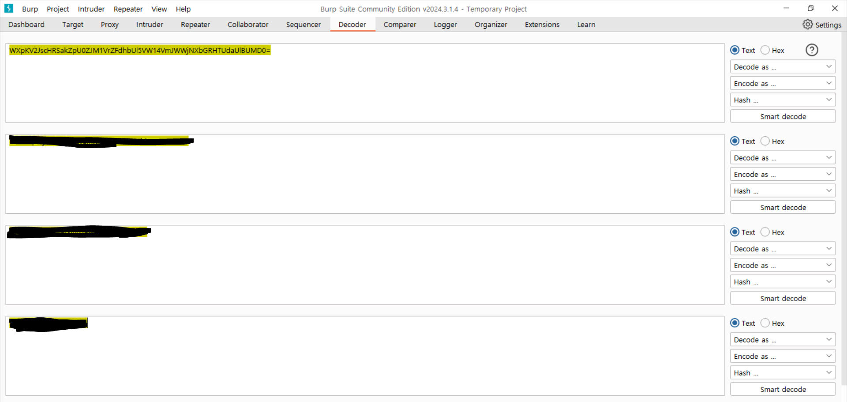Screen dimensions: 847x402
Task: Switch to the Proxy tab
Action: click(x=109, y=25)
